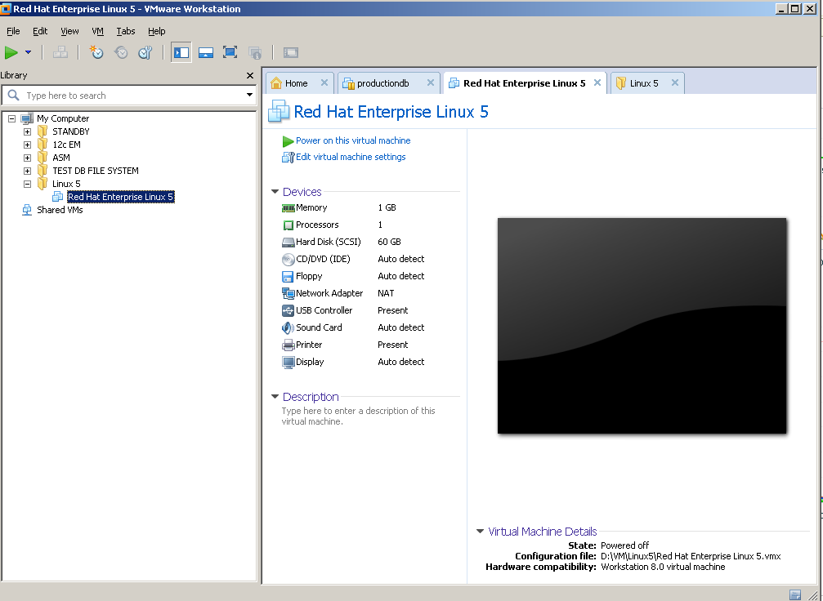Click the Network Adapter device icon
Image resolution: width=823 pixels, height=601 pixels.
288,294
